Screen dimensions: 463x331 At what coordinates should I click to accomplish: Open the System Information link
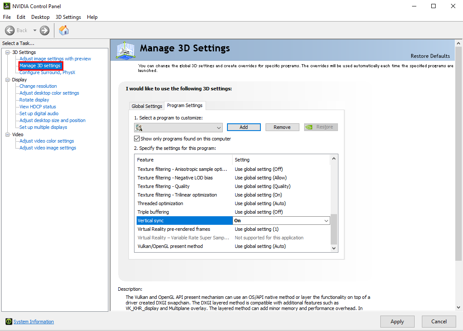click(x=34, y=322)
